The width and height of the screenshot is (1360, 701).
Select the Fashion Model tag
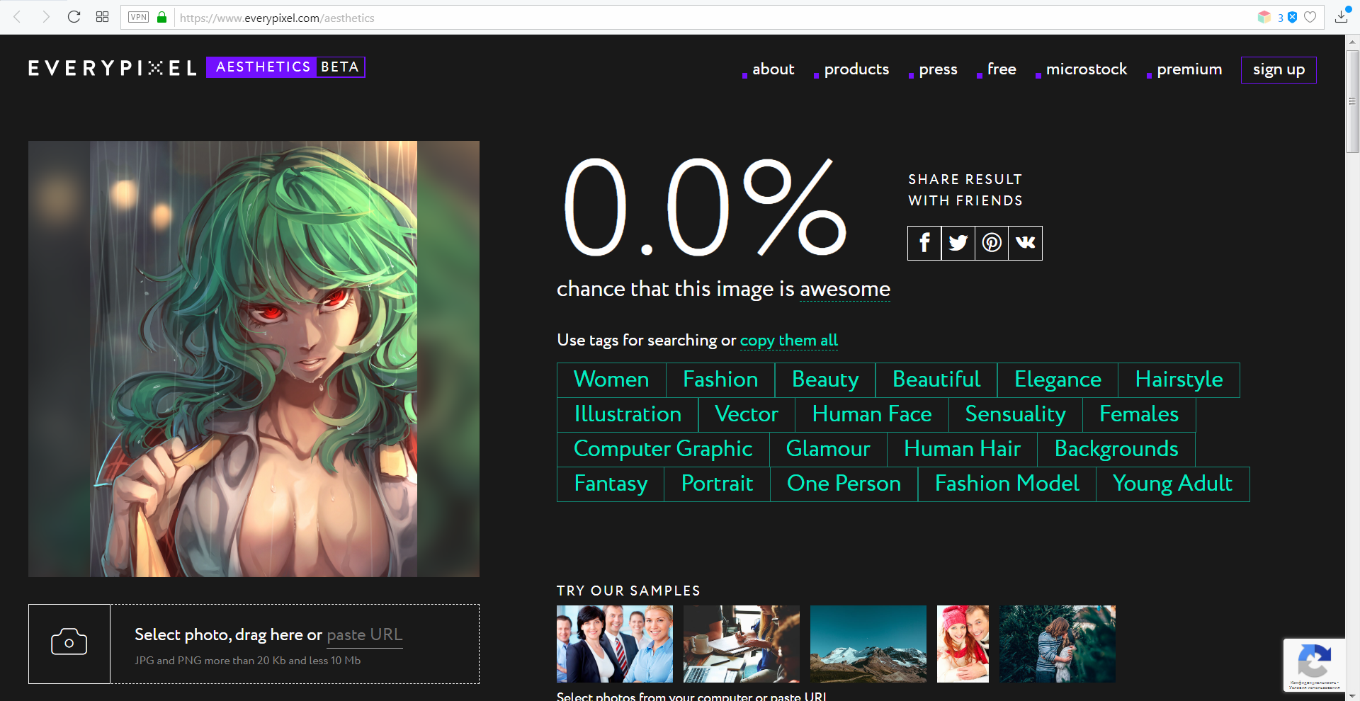(x=1007, y=484)
